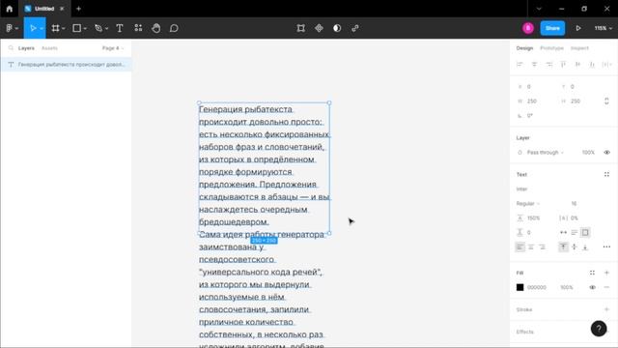Image resolution: width=618 pixels, height=348 pixels.
Task: Remove the 000000 fill with minus
Action: pos(606,287)
